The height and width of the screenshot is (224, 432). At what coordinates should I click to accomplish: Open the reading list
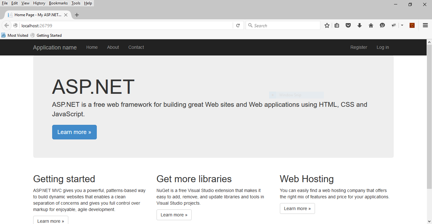(337, 25)
